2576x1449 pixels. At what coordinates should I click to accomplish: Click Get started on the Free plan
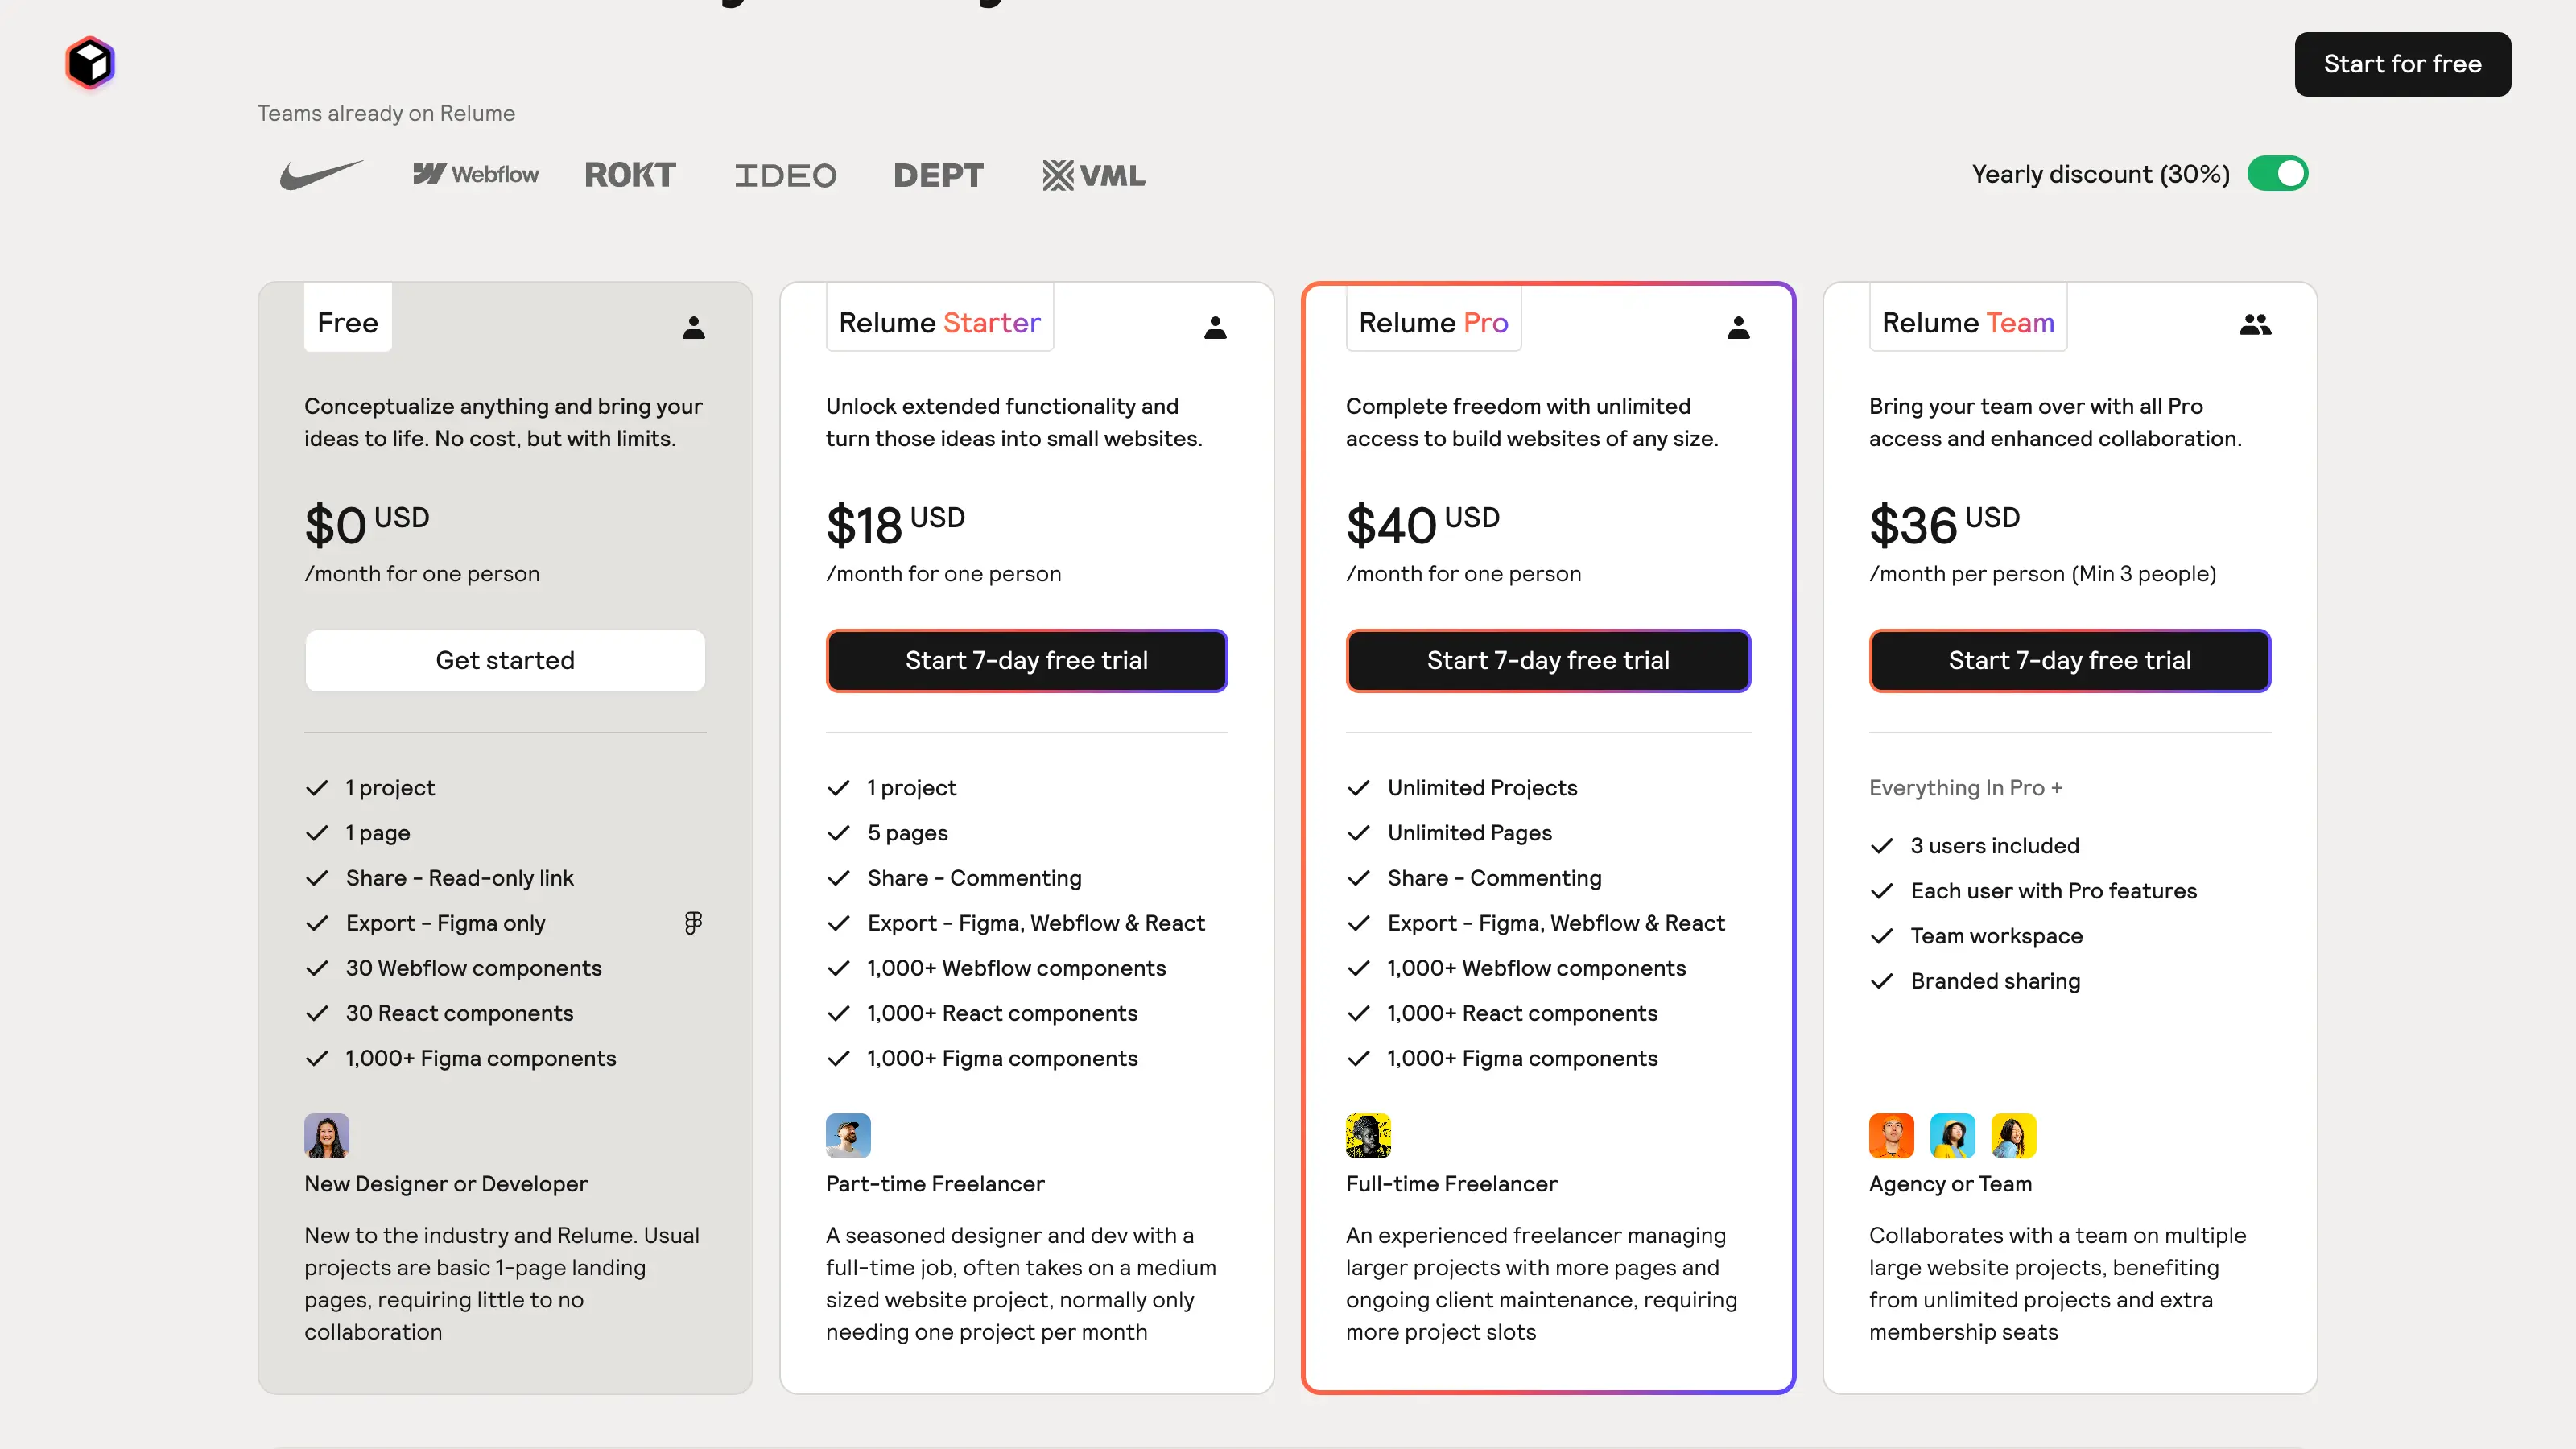click(x=505, y=660)
